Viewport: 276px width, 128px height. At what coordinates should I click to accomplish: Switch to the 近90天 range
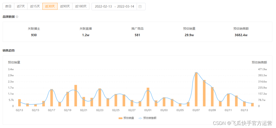tap(65, 6)
